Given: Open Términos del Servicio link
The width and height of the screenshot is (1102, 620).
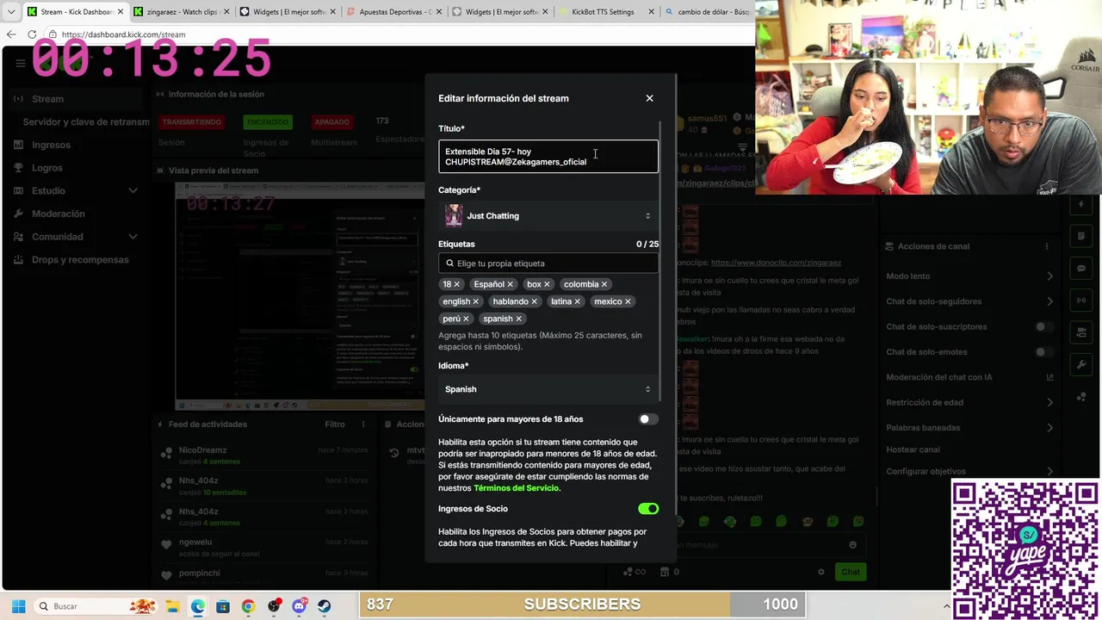Looking at the screenshot, I should pyautogui.click(x=516, y=488).
